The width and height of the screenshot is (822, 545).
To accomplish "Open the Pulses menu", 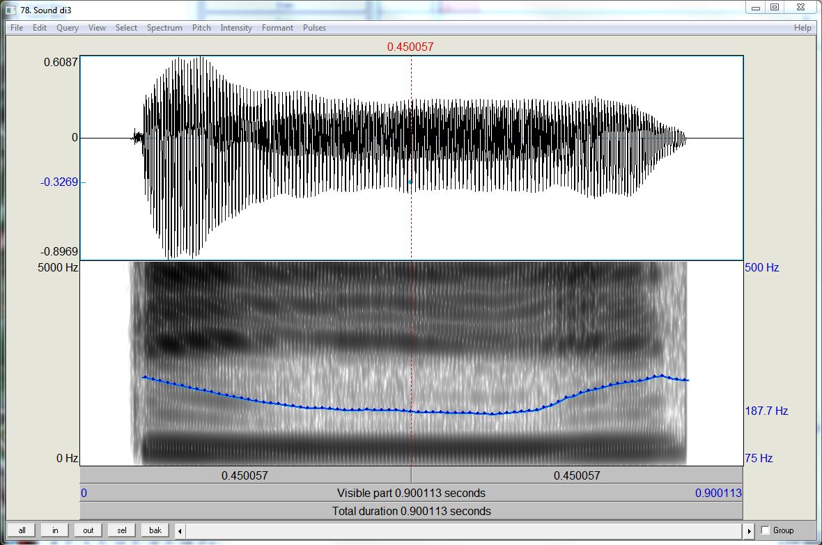I will point(315,28).
